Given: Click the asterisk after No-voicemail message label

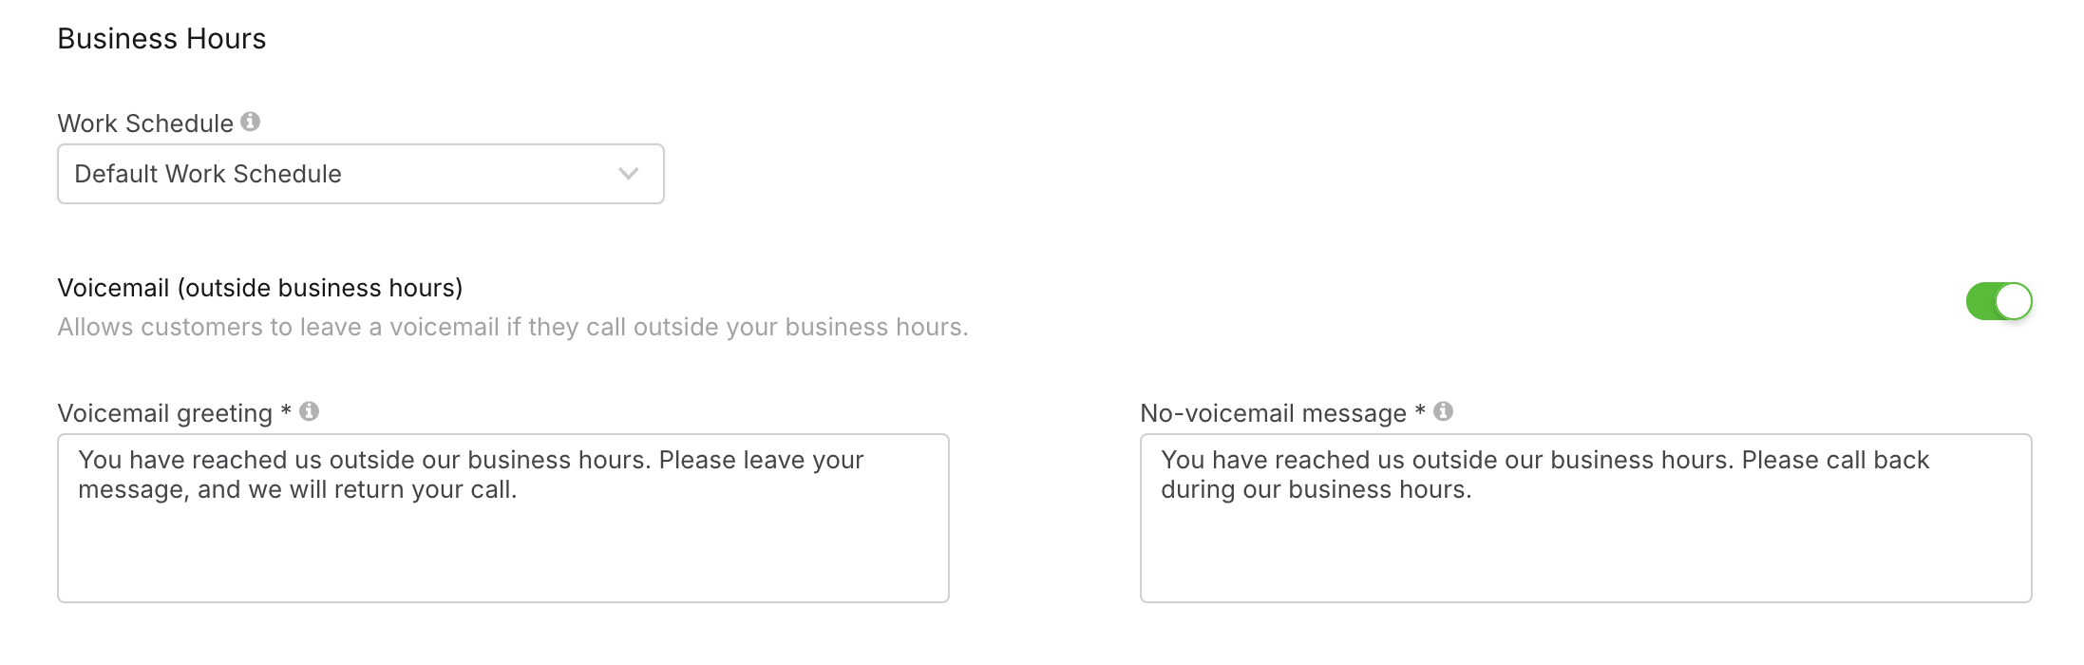Looking at the screenshot, I should [x=1419, y=411].
